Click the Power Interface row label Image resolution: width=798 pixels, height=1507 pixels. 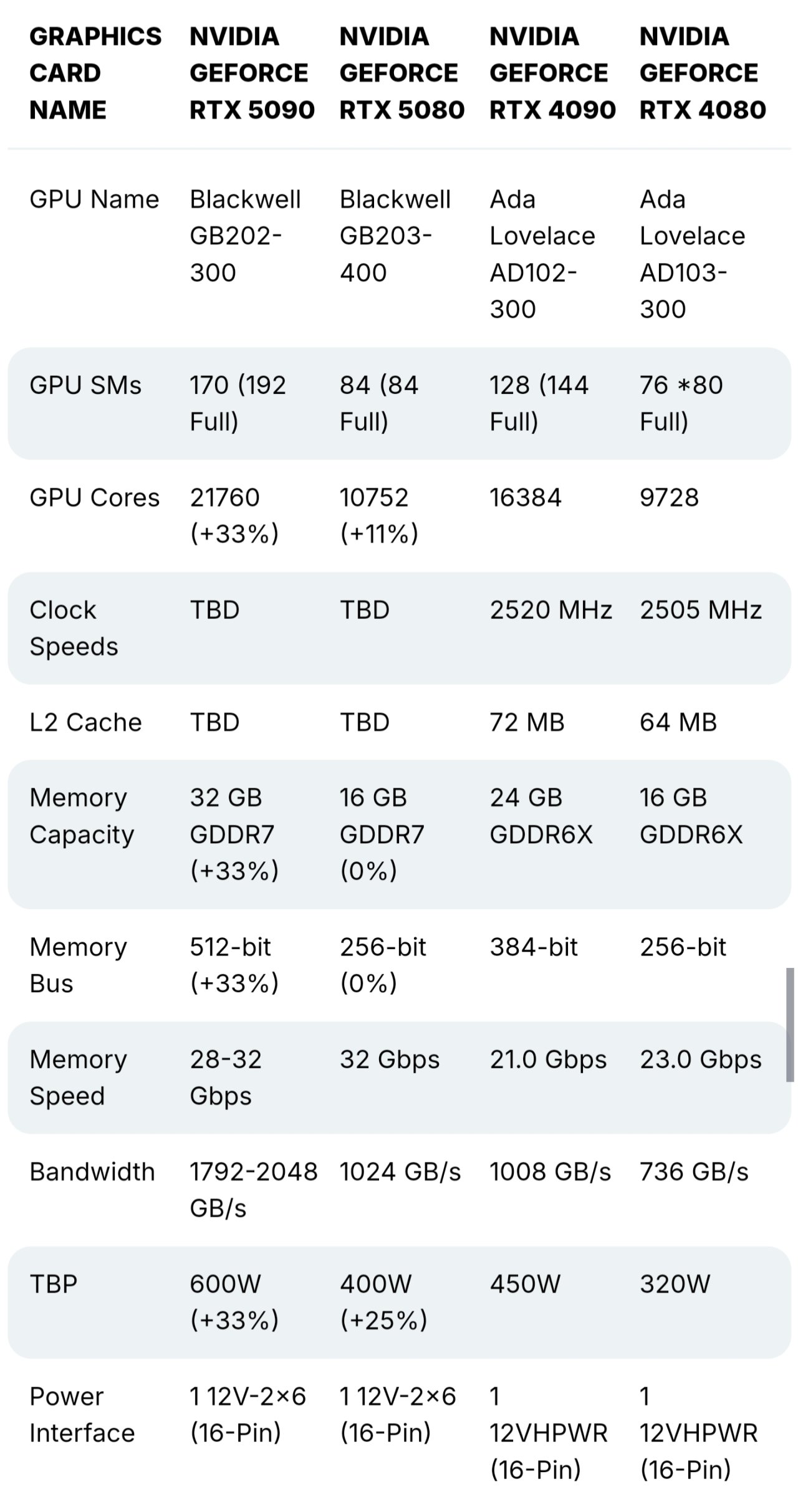tap(82, 1414)
